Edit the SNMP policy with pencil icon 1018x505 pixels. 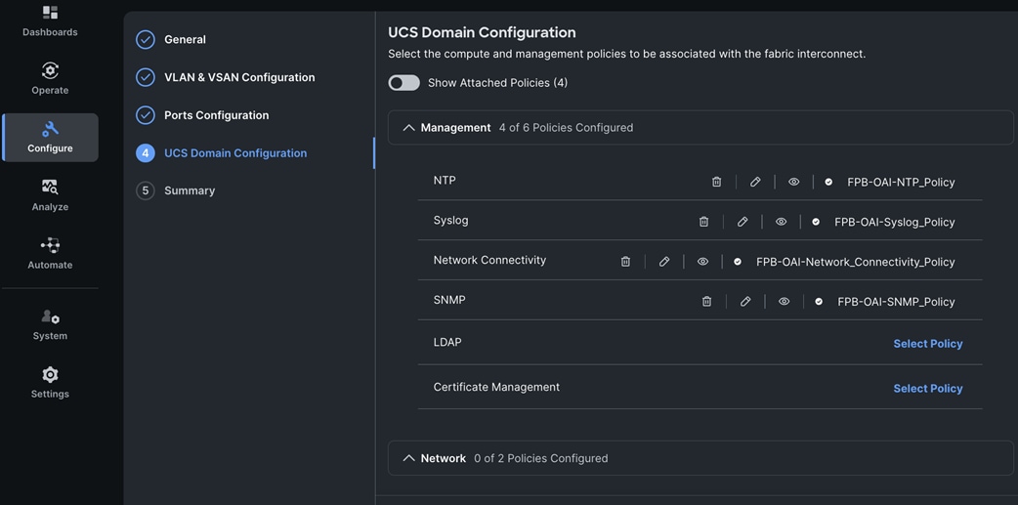[745, 301]
